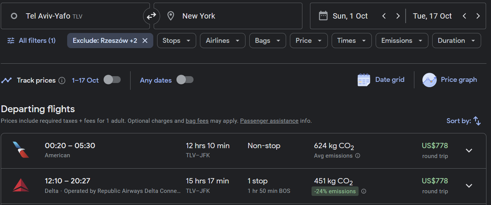Remove the Exclude Rzeszów filter chip
Viewport: 491px width, 205px height.
click(x=145, y=41)
